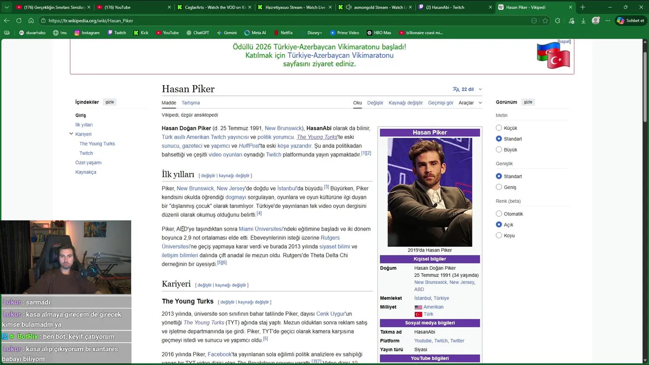Open a new browser tab with plus
Screen dimensions: 649x365
pyautogui.click(x=583, y=7)
